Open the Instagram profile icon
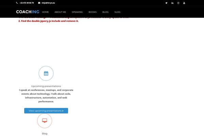The width and height of the screenshot is (204, 136). coord(178,3)
